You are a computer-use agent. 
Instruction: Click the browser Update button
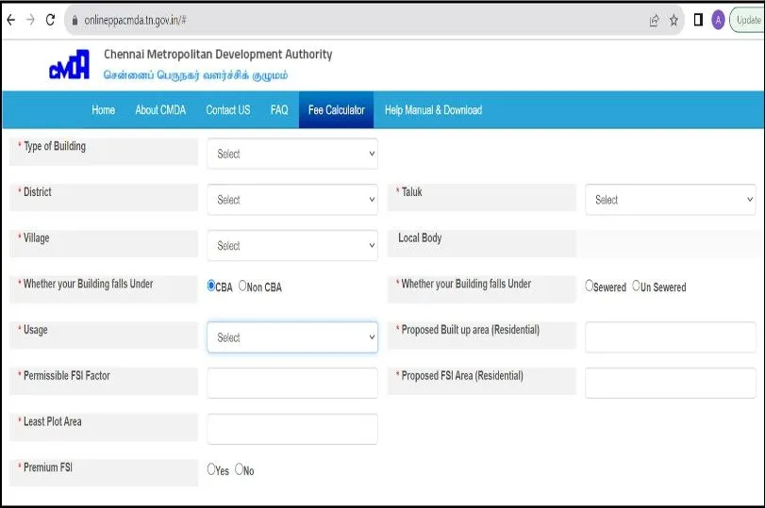[747, 20]
